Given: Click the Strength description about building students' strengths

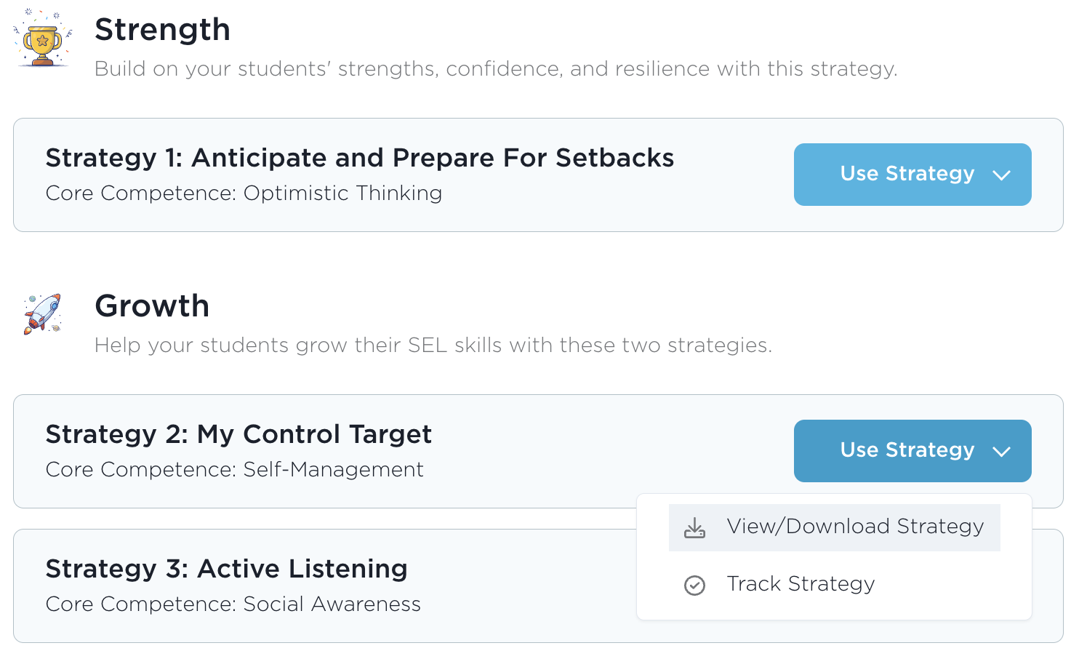Looking at the screenshot, I should (x=496, y=69).
